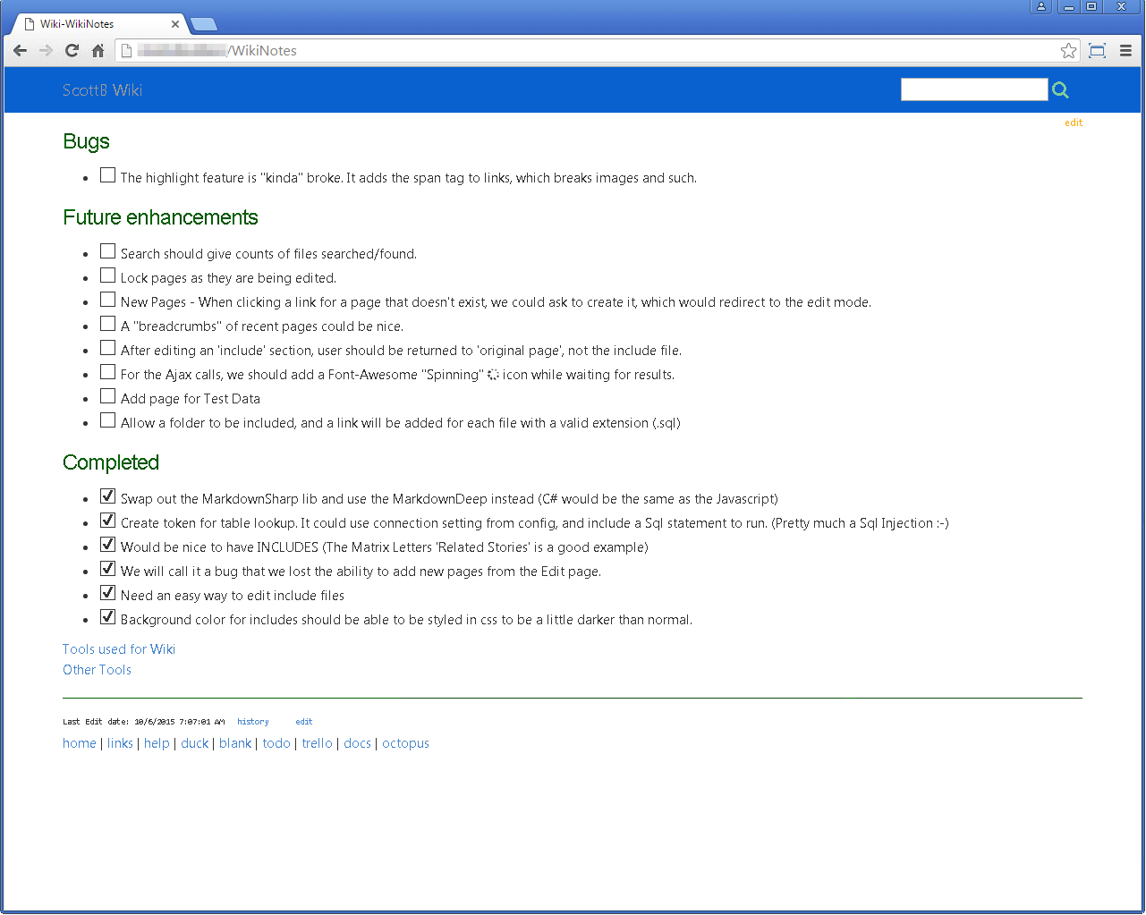Check the highlight feature bug checkbox
The height and width of the screenshot is (915, 1146).
point(107,175)
